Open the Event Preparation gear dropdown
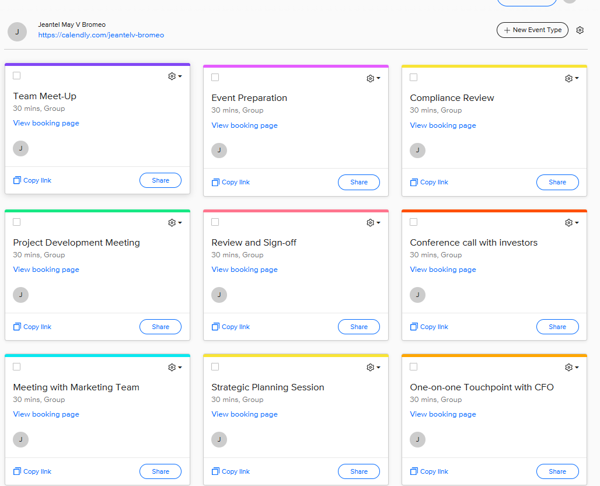600x486 pixels. coord(373,78)
